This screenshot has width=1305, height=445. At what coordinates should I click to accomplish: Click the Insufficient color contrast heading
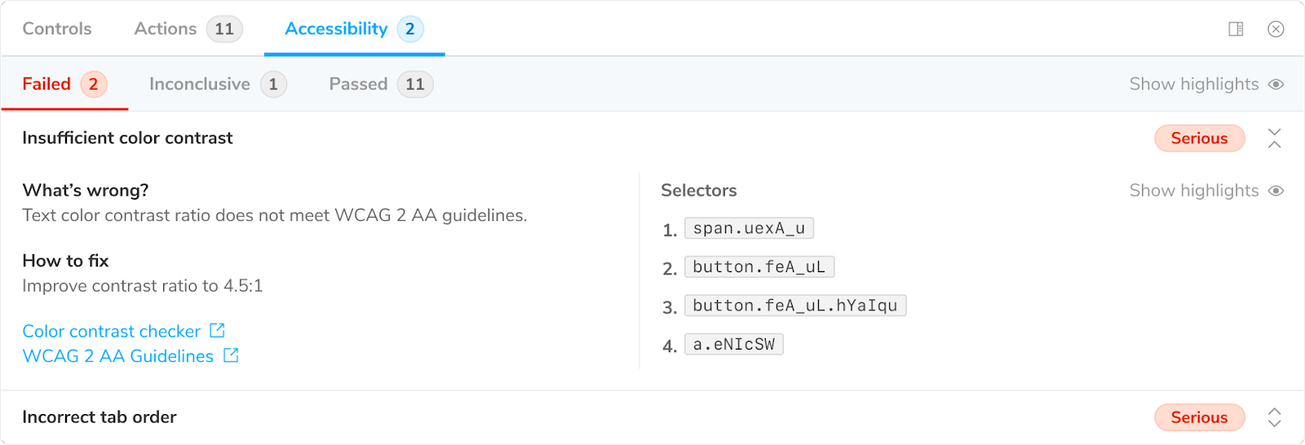(x=127, y=138)
